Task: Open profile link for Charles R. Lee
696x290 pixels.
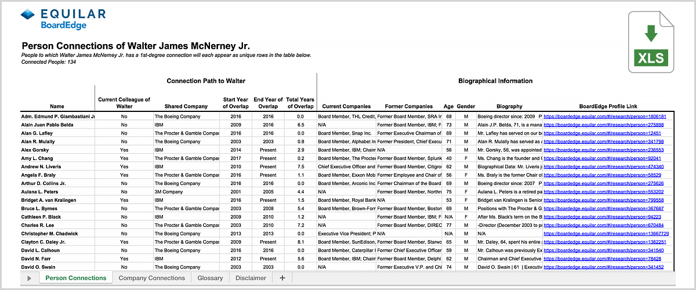Action: [603, 225]
